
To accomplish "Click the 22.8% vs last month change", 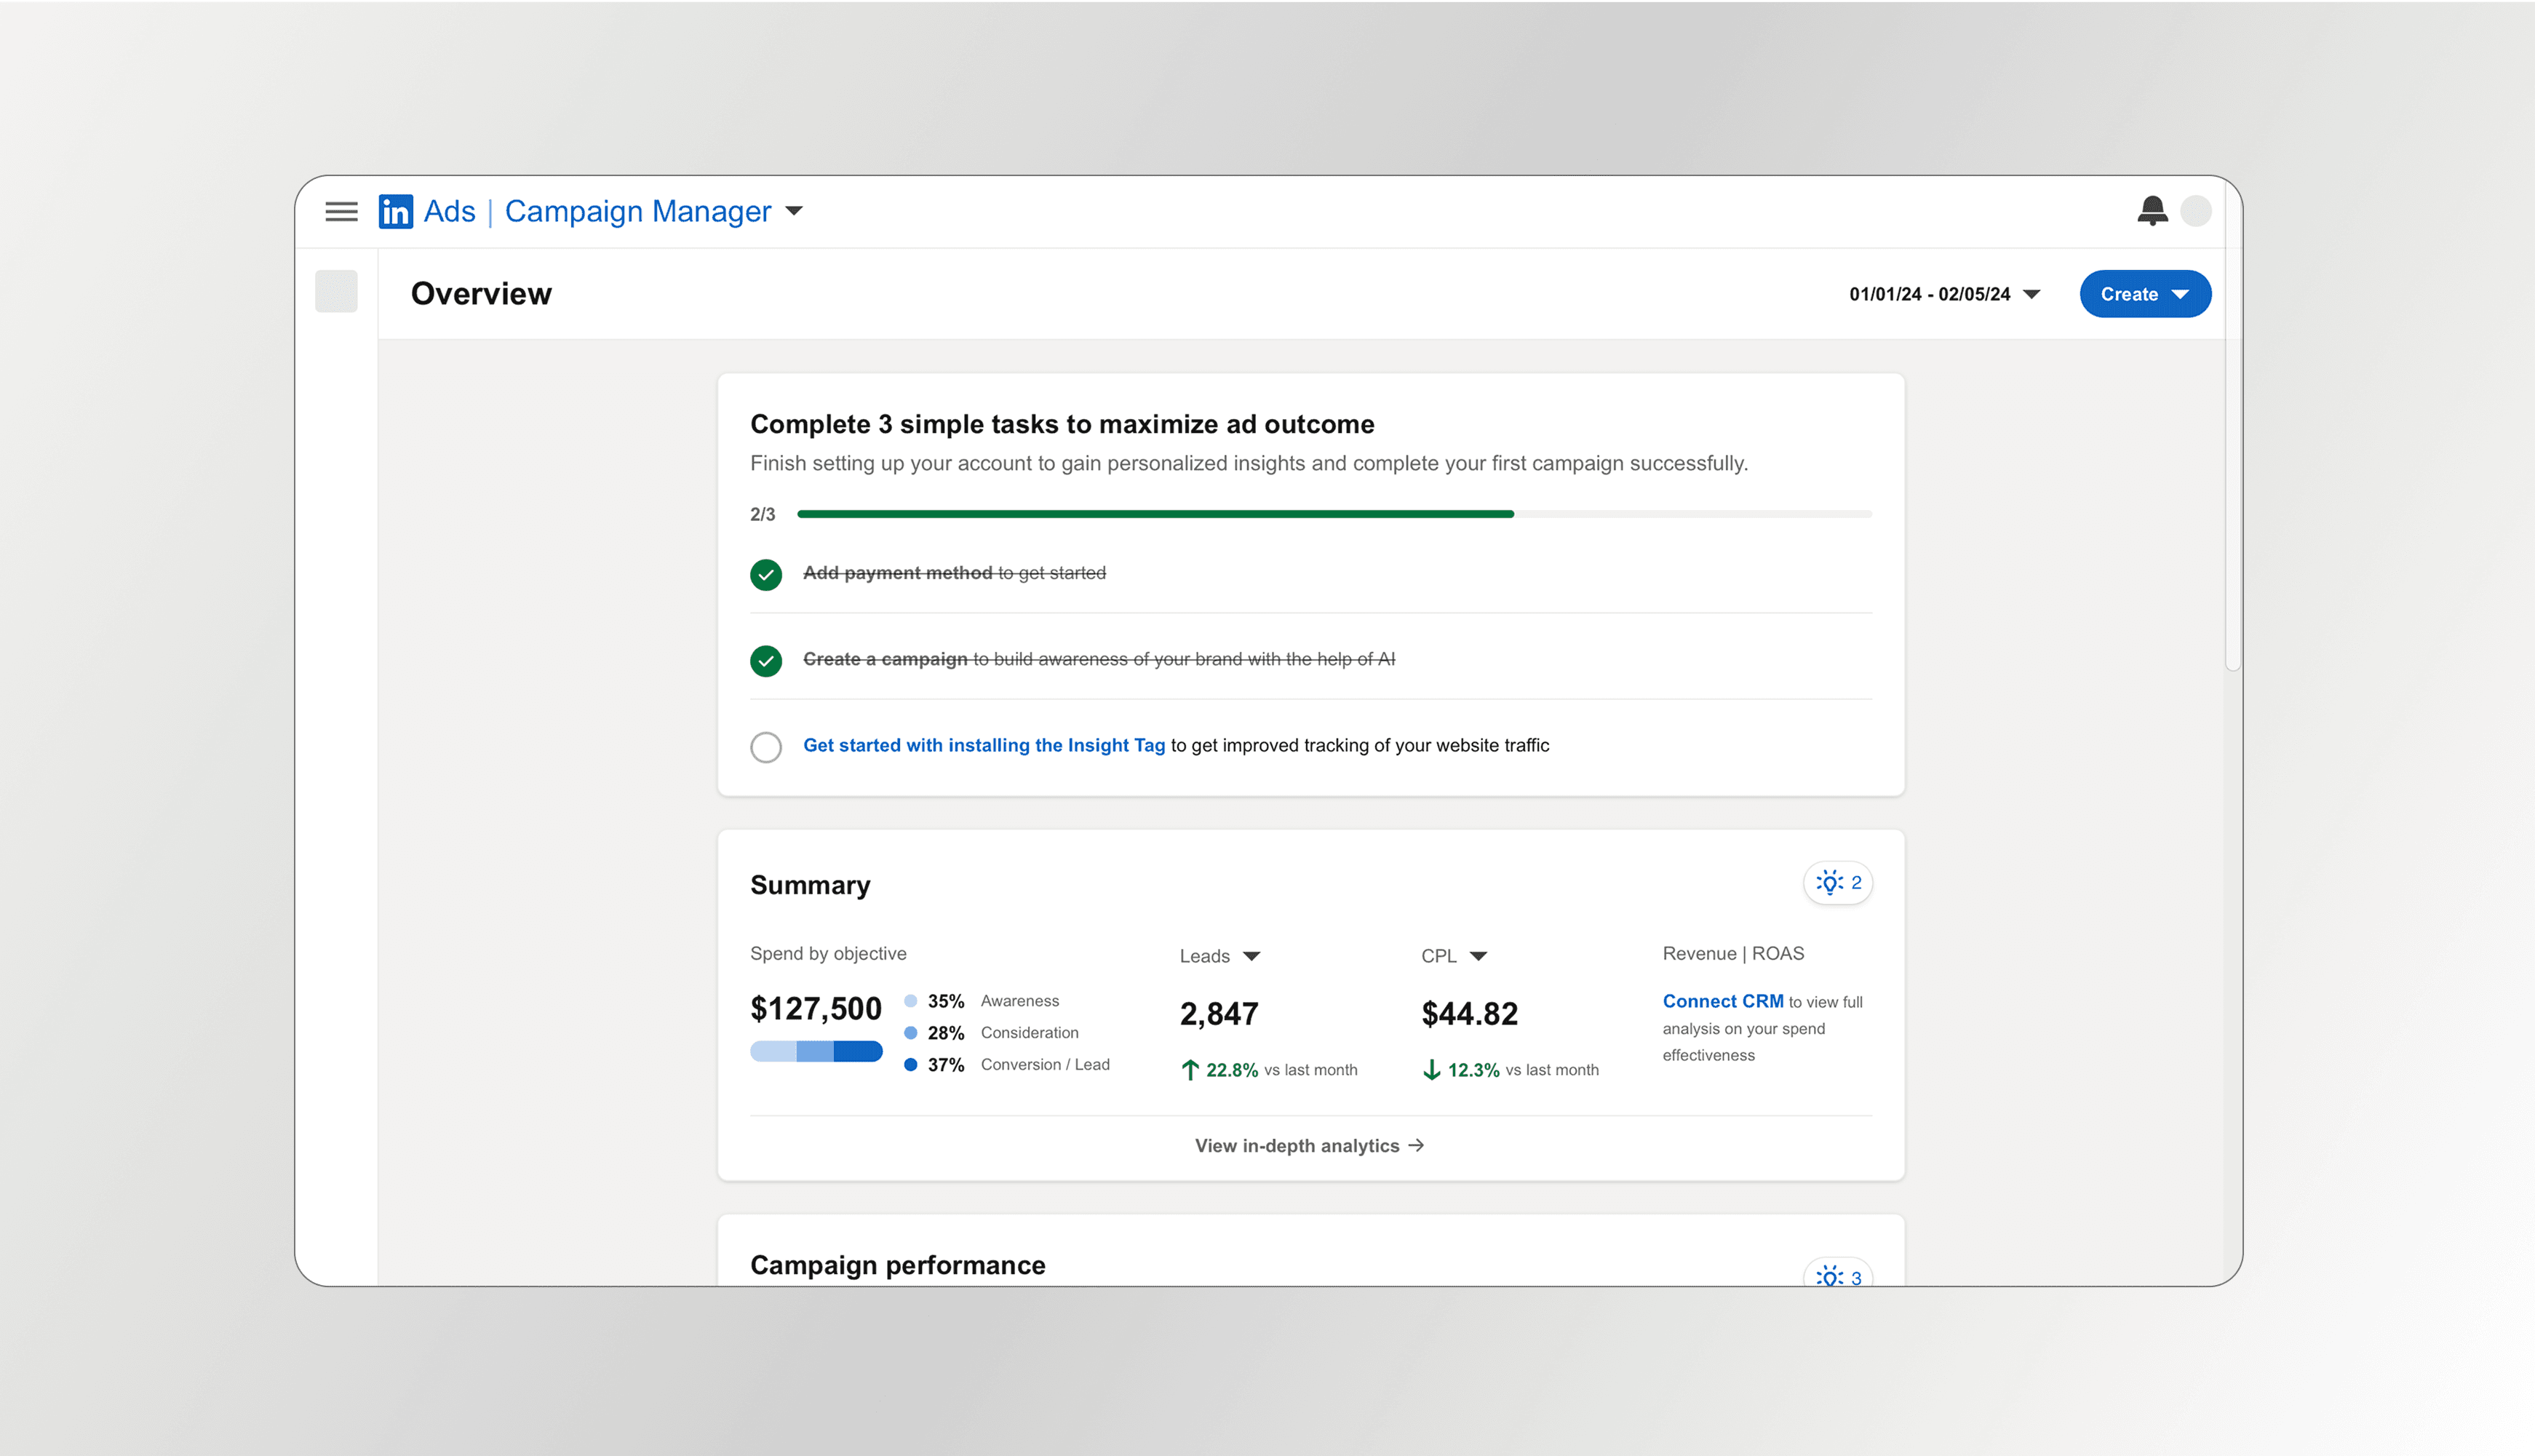I will pyautogui.click(x=1269, y=1070).
